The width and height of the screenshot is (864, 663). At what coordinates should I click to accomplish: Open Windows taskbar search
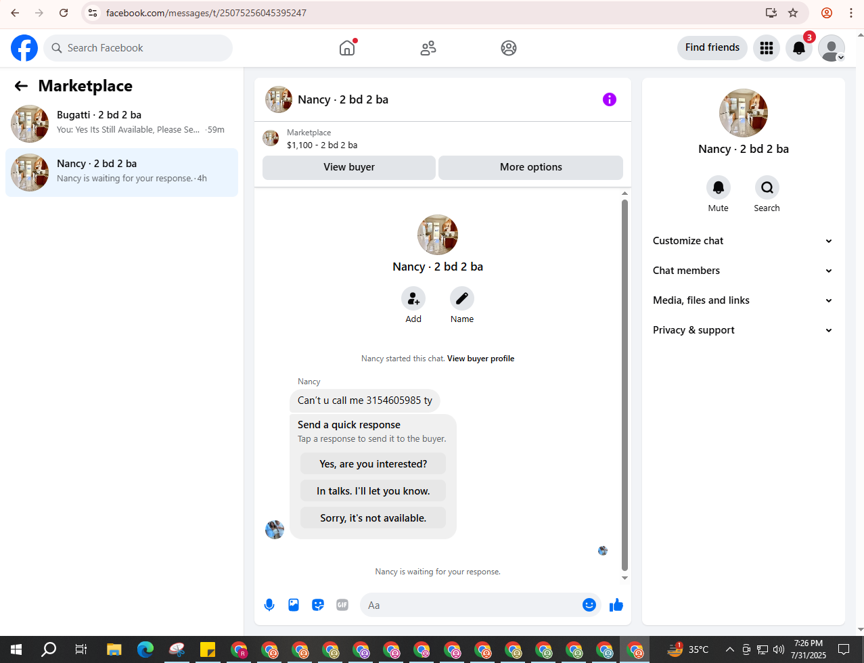(49, 650)
